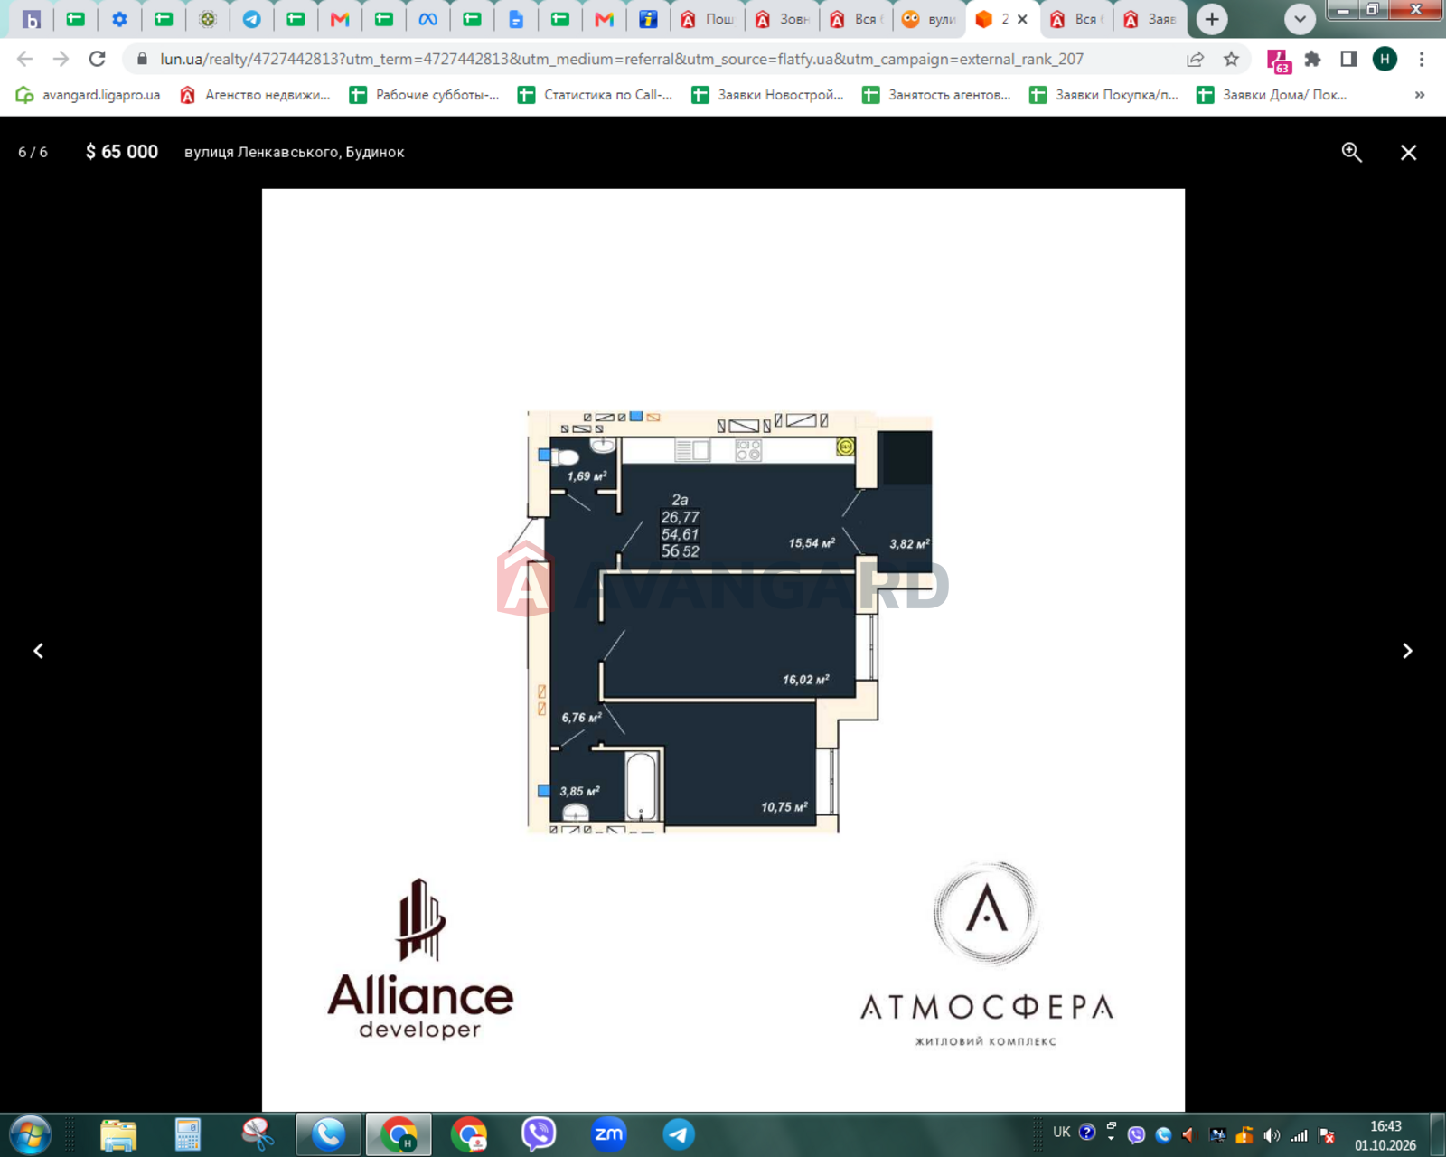Click the volume speaker tray icon

click(x=1272, y=1135)
